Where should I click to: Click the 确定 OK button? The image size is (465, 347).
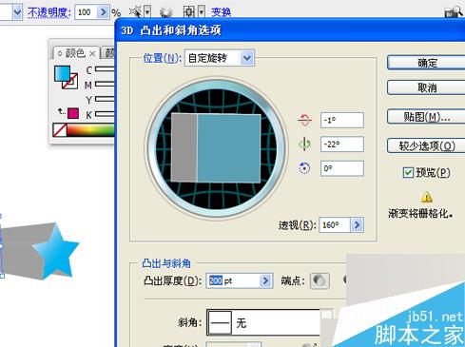coord(427,63)
